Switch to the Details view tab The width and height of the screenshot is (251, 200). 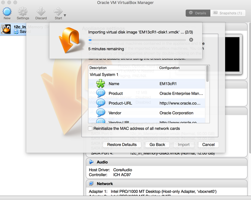[198, 13]
